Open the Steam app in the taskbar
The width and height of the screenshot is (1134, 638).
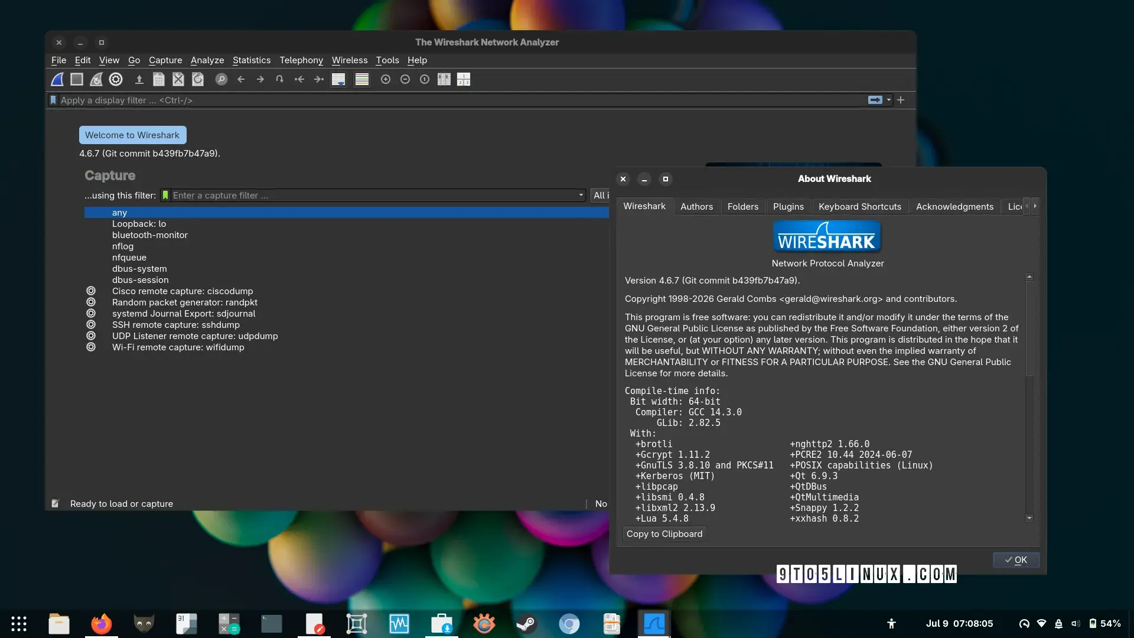tap(526, 624)
